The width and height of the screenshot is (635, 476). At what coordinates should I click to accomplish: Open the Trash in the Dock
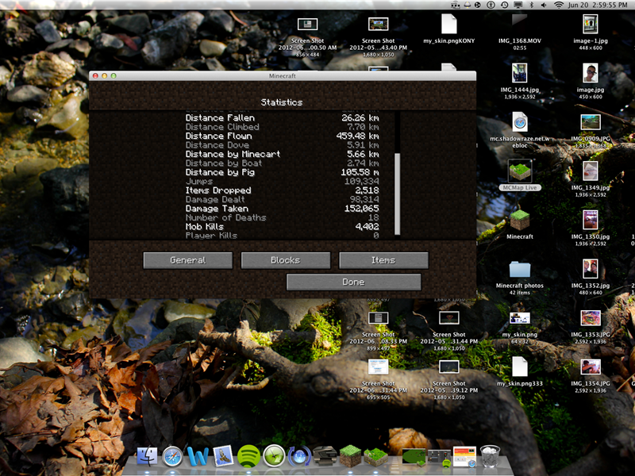[490, 455]
